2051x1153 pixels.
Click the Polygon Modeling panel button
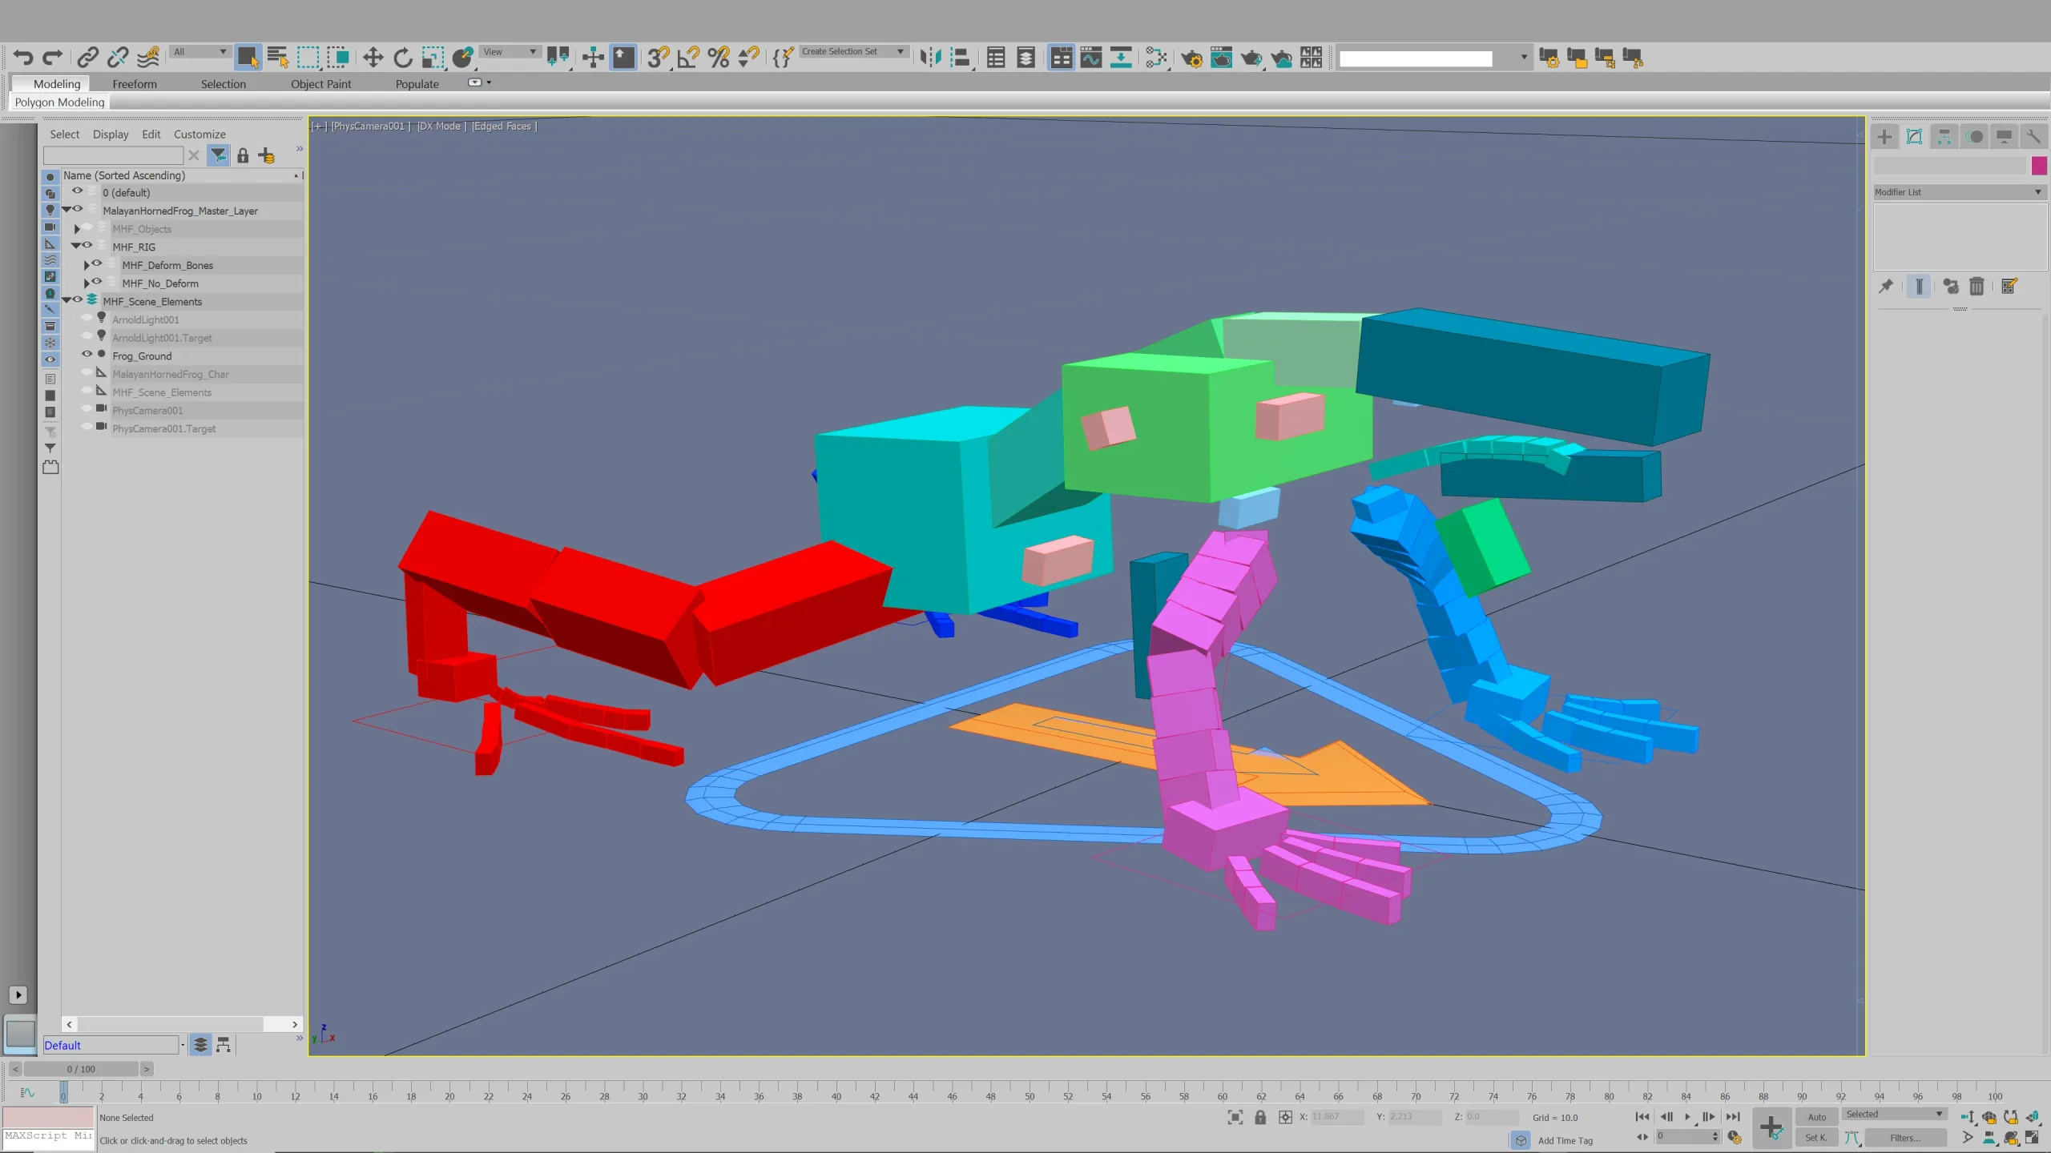59,102
